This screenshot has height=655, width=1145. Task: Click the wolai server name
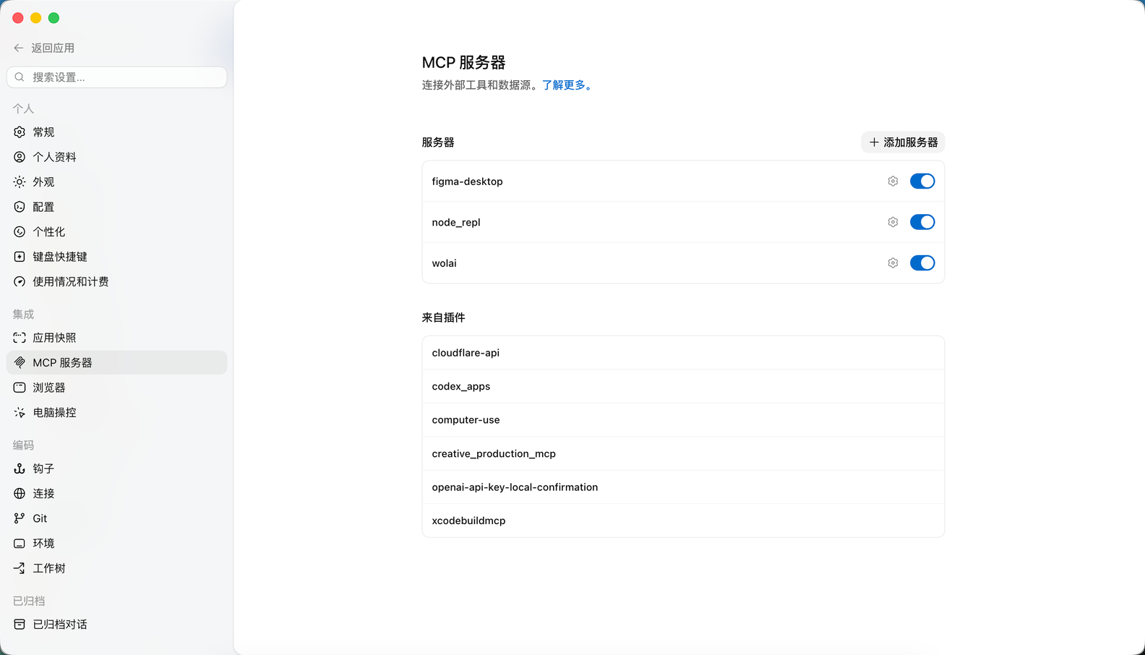(444, 263)
